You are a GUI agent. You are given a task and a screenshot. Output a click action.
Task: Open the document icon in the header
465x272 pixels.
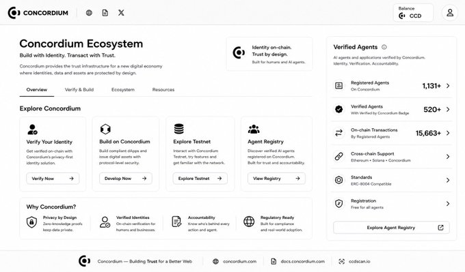tap(105, 13)
